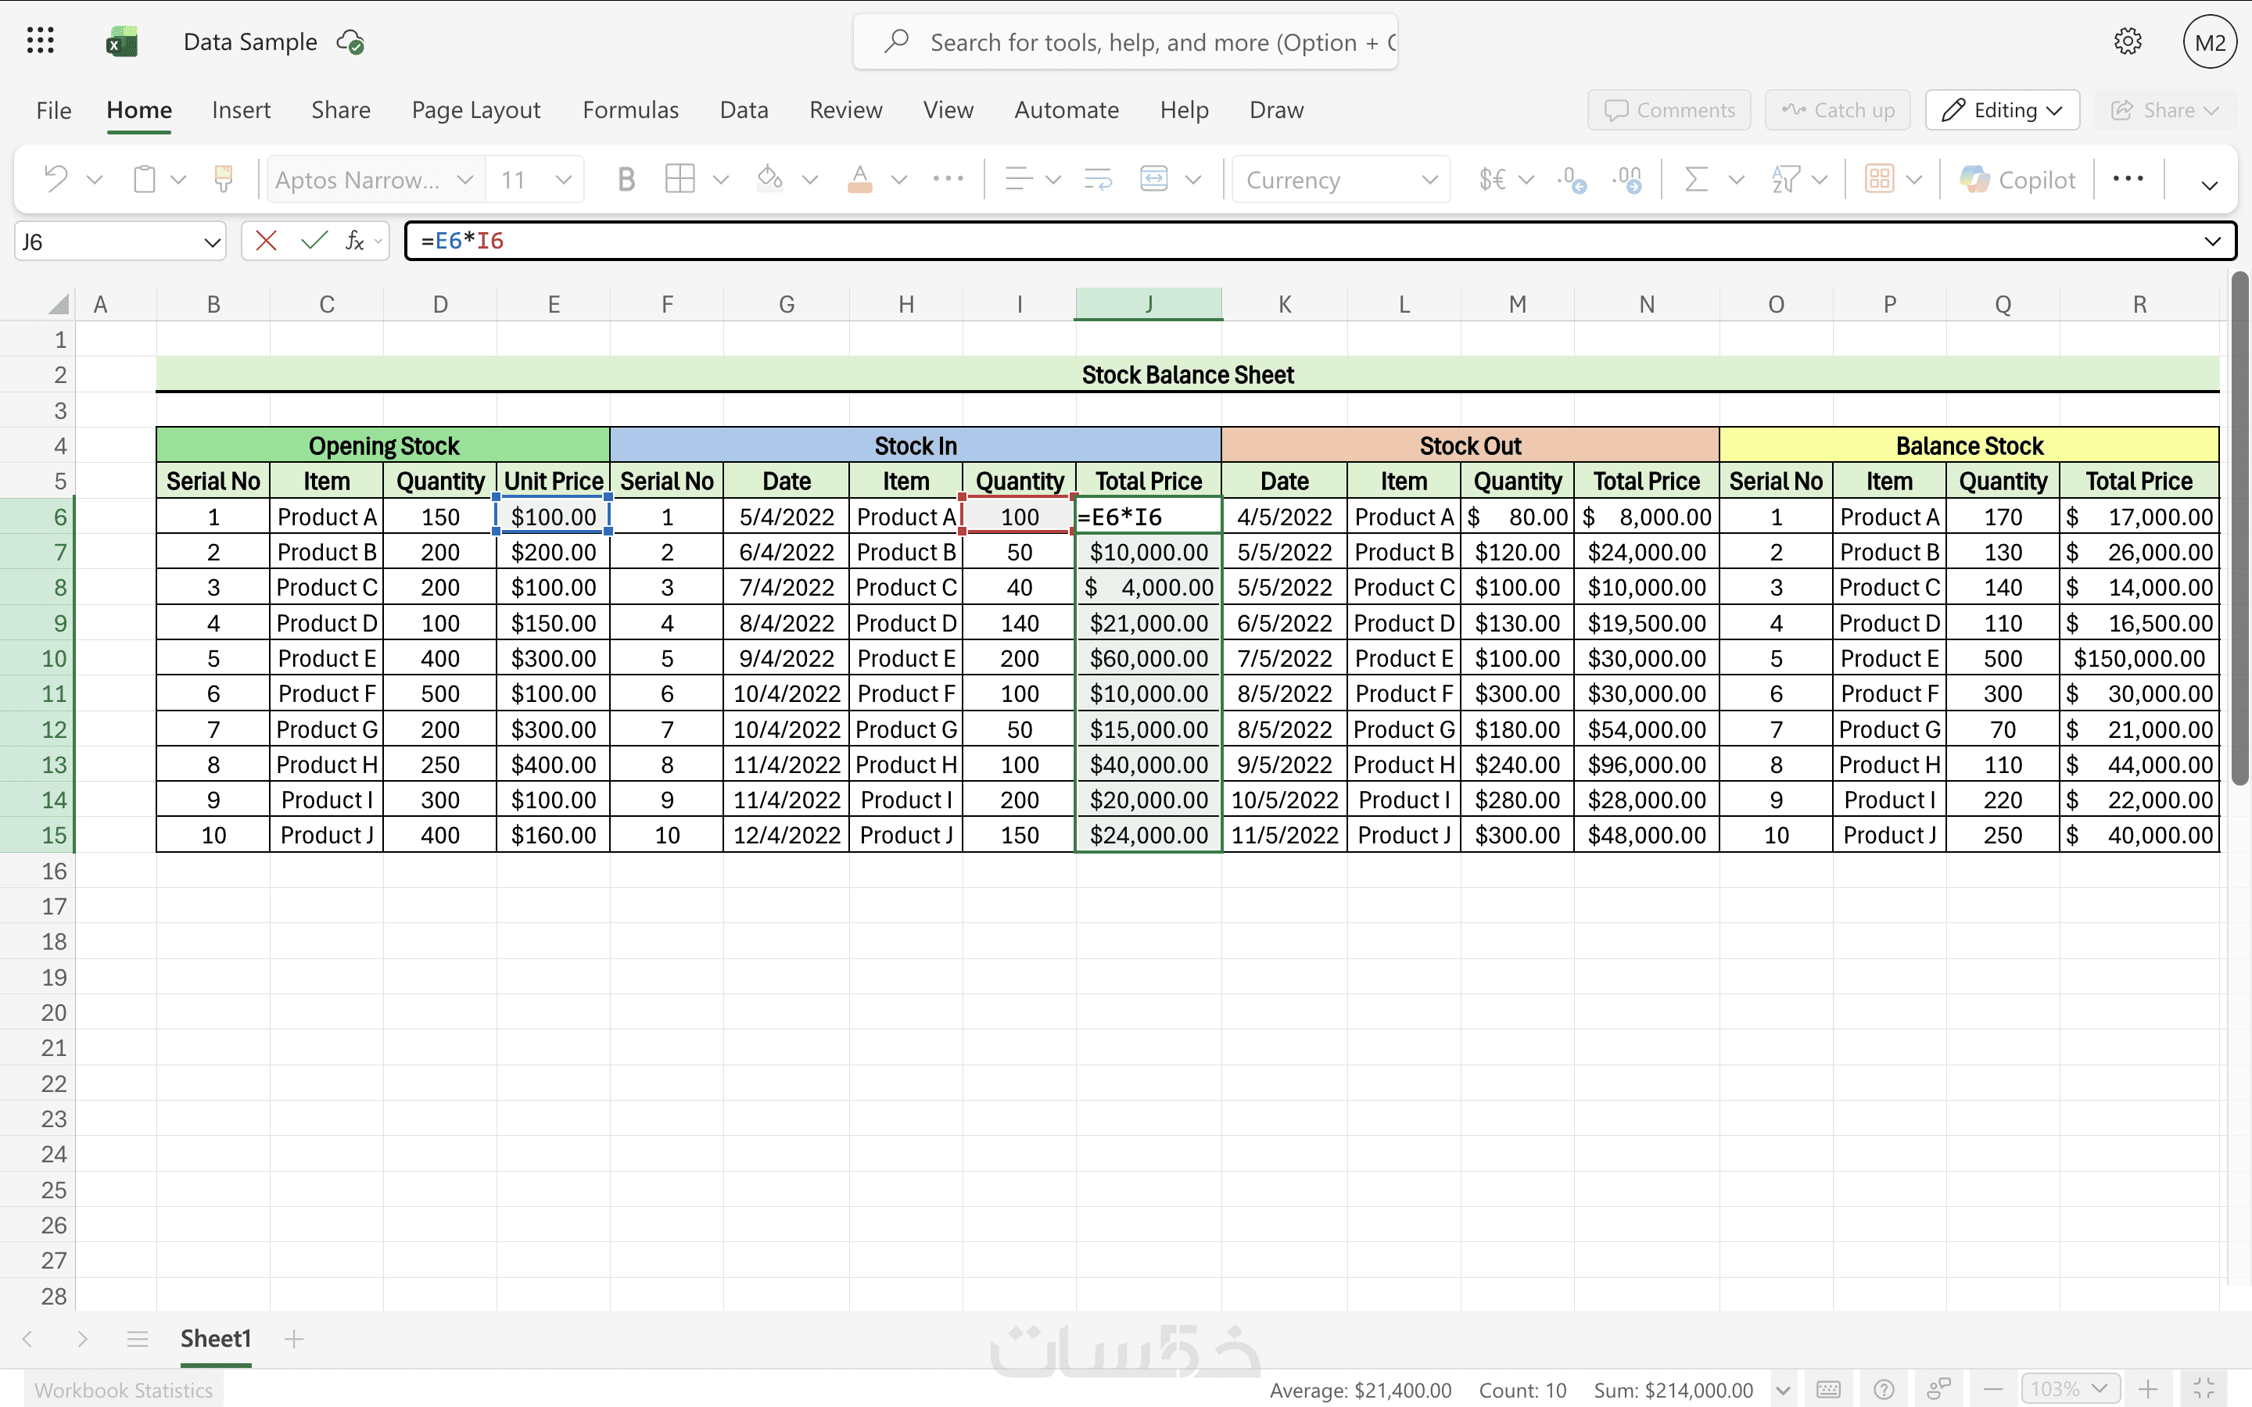Click the Copilot ribbon button
The width and height of the screenshot is (2252, 1407).
2017,179
